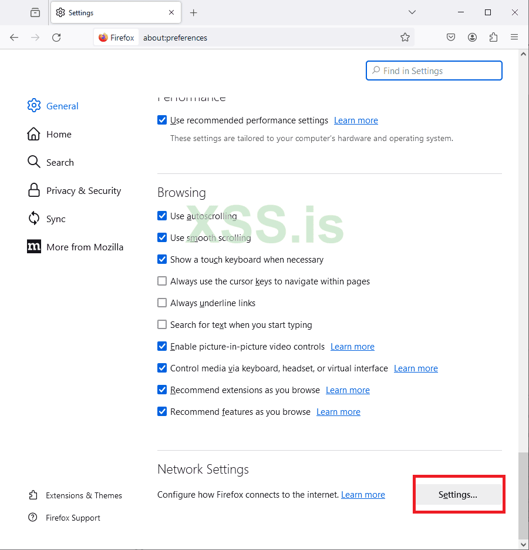The image size is (529, 550).
Task: Disable the Use autoscrolling checkbox
Action: pyautogui.click(x=163, y=216)
